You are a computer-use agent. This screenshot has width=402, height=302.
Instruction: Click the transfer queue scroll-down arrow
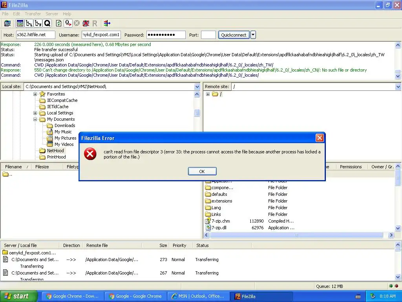pos(398,277)
